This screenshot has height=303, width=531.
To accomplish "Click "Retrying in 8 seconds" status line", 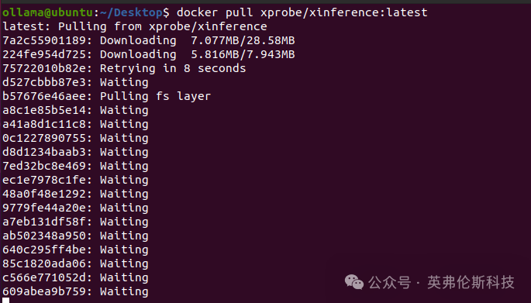I will [x=173, y=68].
